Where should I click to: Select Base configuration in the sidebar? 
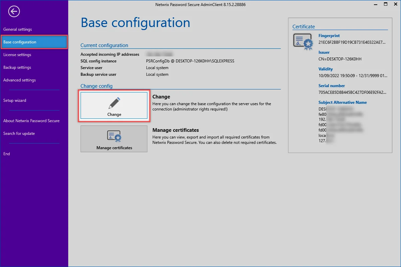34,42
